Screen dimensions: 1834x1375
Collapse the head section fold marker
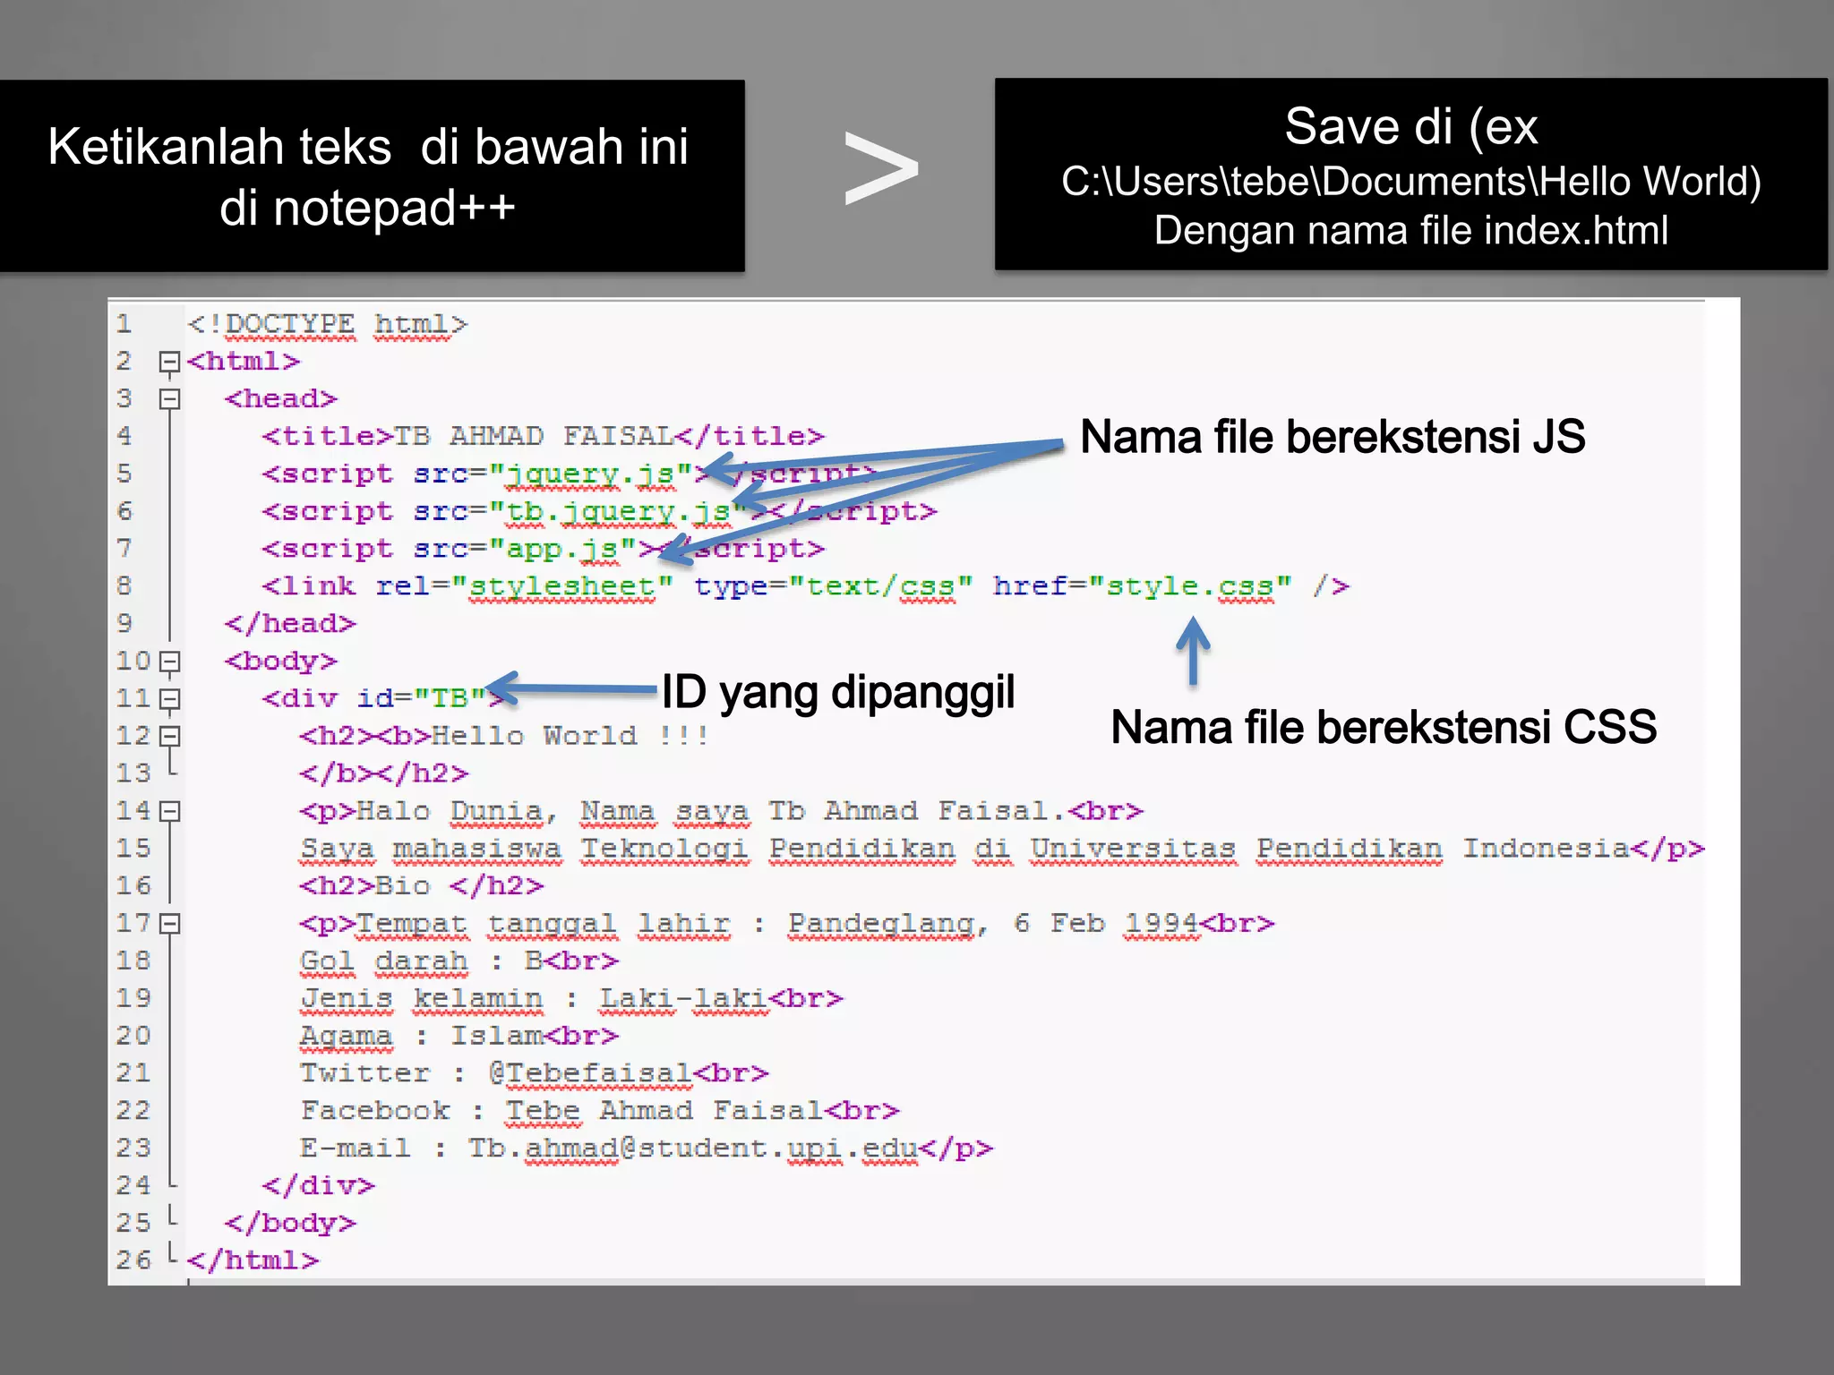(169, 399)
